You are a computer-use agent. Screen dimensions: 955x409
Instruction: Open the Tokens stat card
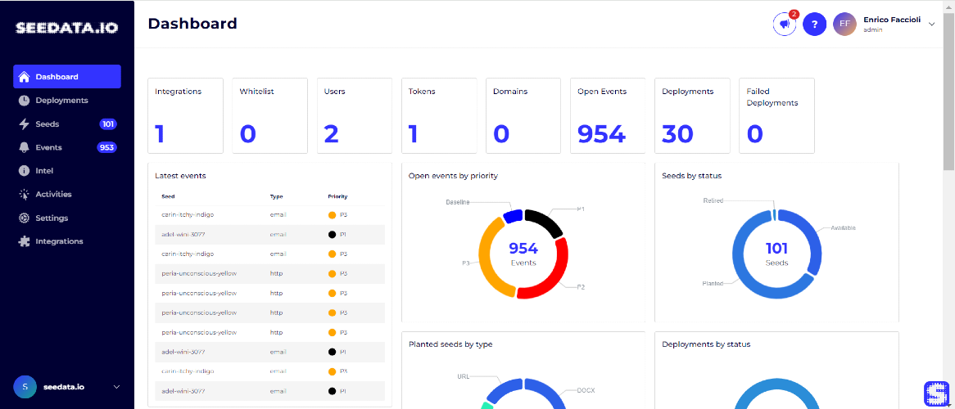(439, 115)
